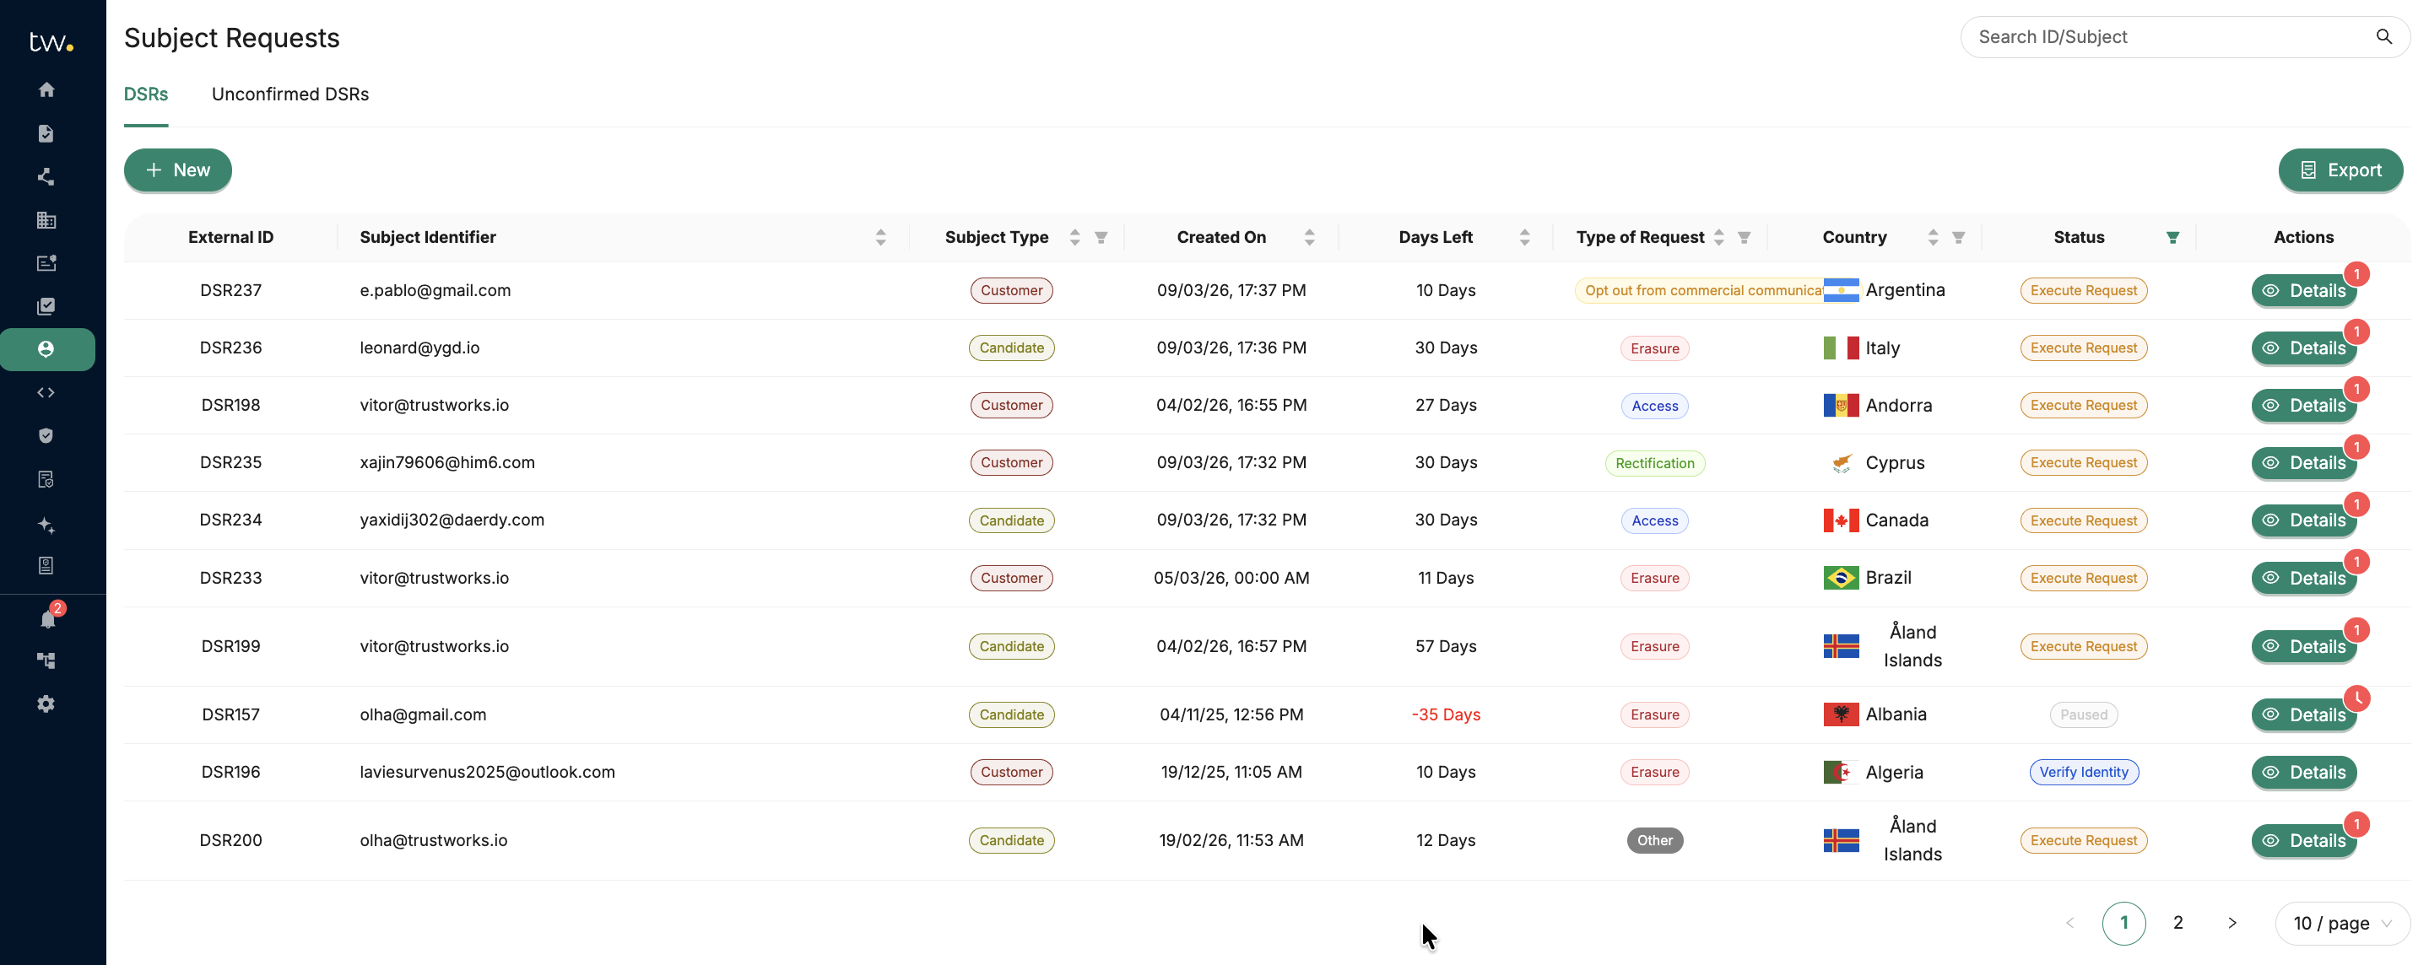The image size is (2429, 965).
Task: Toggle sort on Subject Identifier column
Action: pyautogui.click(x=880, y=238)
